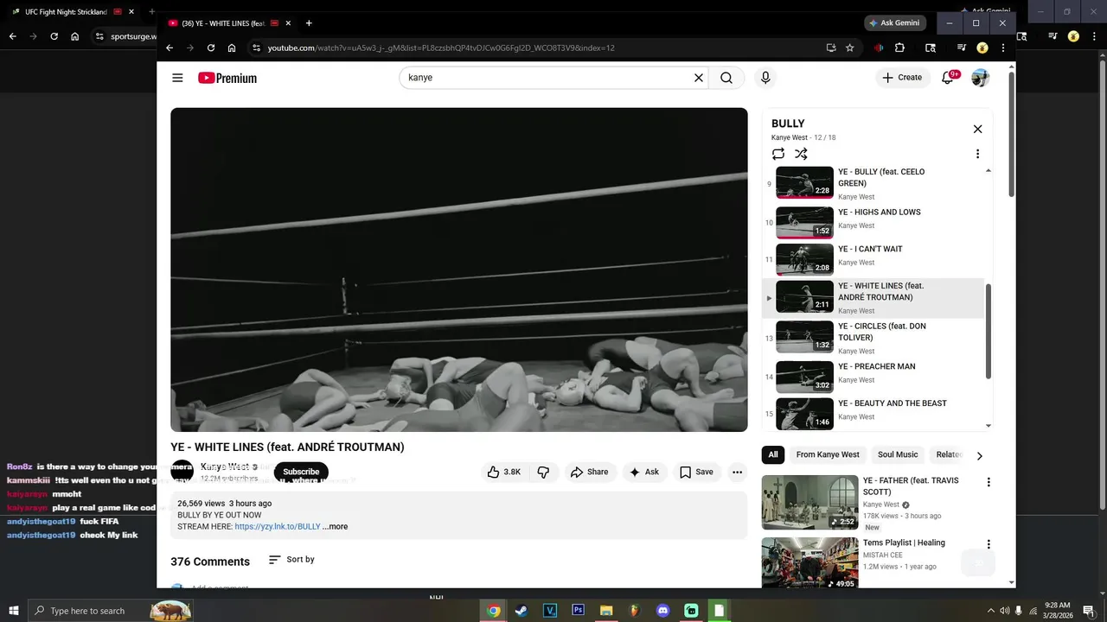Play YE - BEAUTY AND THE BEAST
Viewport: 1107px width, 622px height.
point(873,413)
